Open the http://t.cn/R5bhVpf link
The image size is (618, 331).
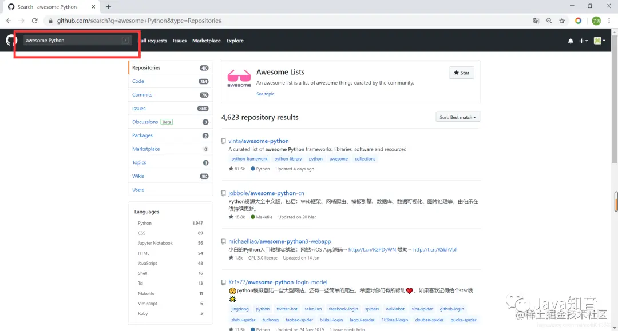point(435,249)
